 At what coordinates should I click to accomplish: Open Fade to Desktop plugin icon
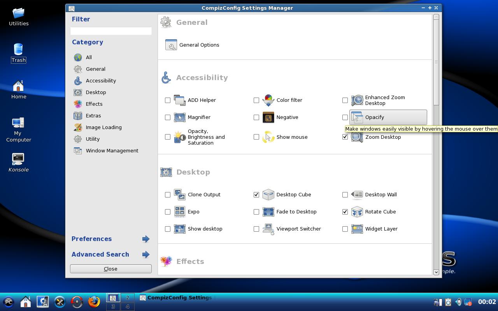(268, 211)
